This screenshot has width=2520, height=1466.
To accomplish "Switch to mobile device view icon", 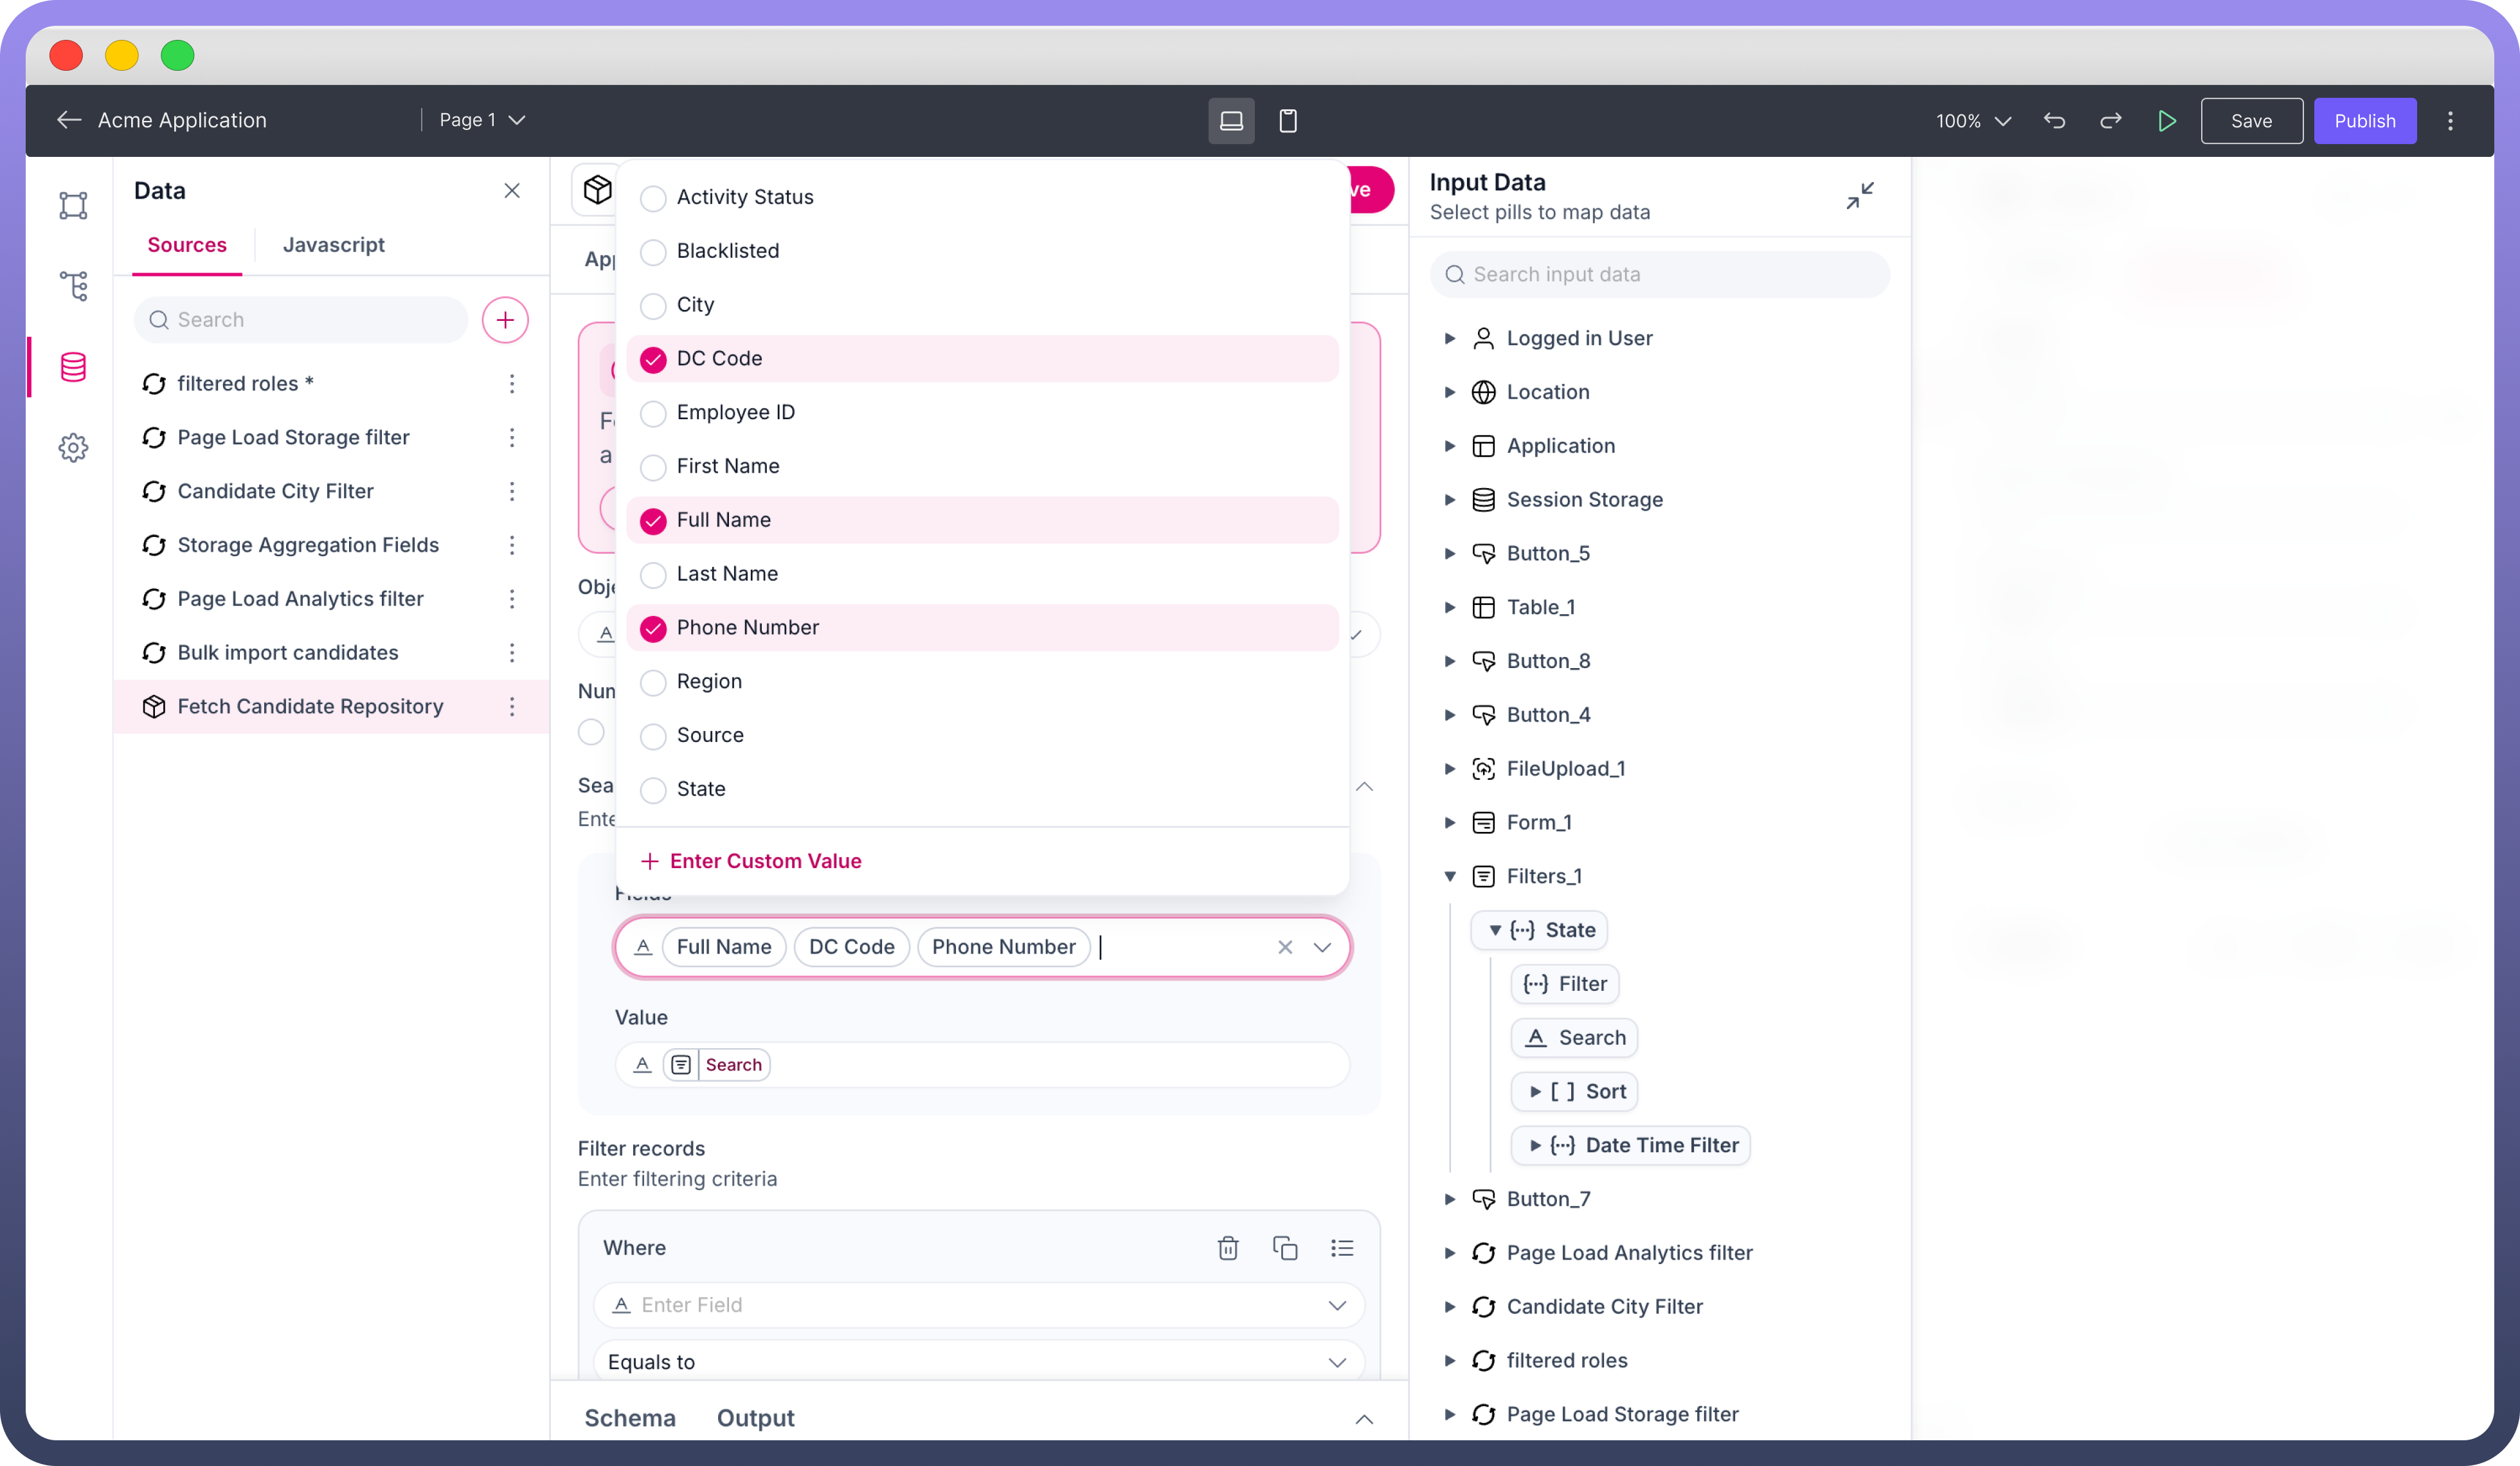I will point(1288,121).
